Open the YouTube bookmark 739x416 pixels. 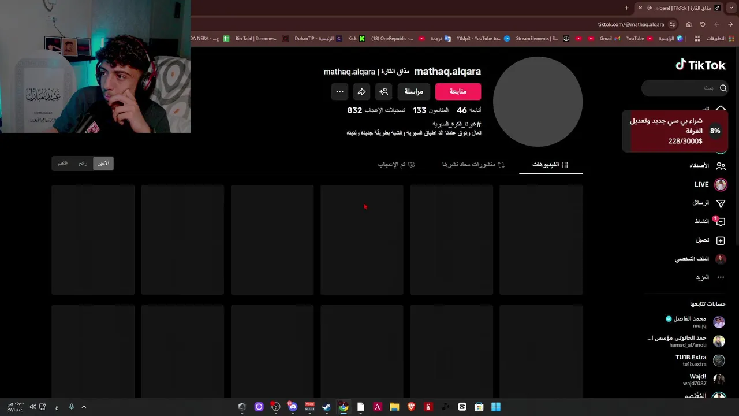point(639,38)
